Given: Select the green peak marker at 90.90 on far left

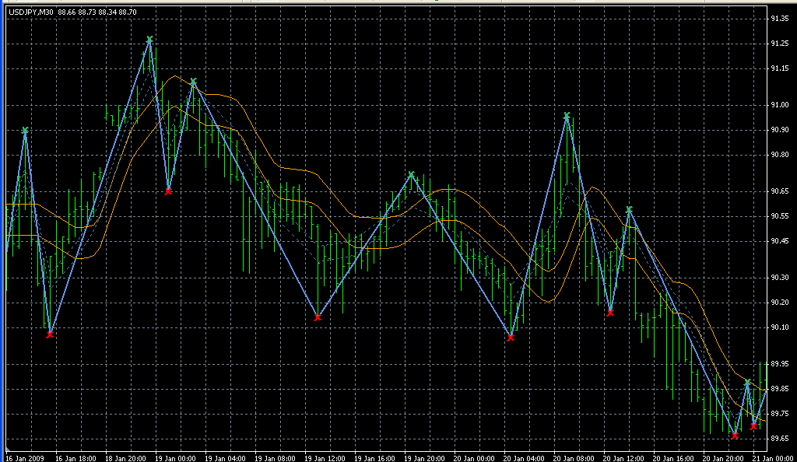Looking at the screenshot, I should (x=25, y=131).
